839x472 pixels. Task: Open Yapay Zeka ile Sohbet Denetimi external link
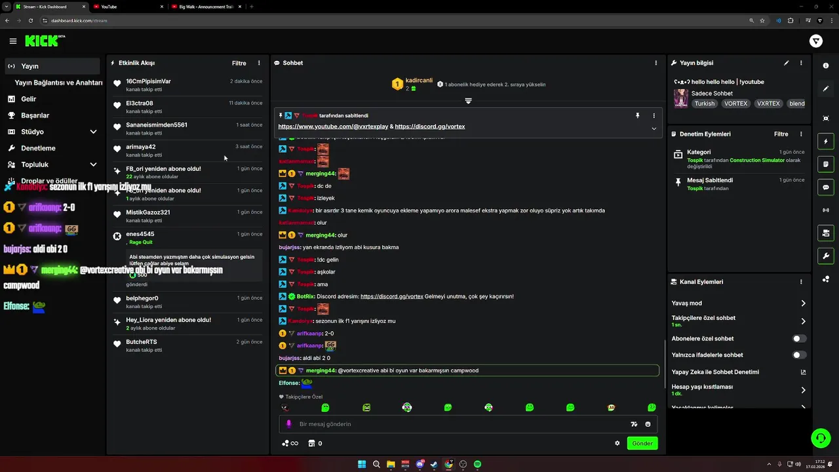tap(803, 372)
